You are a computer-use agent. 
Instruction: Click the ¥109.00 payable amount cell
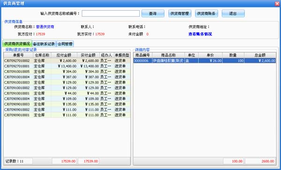coord(64,99)
